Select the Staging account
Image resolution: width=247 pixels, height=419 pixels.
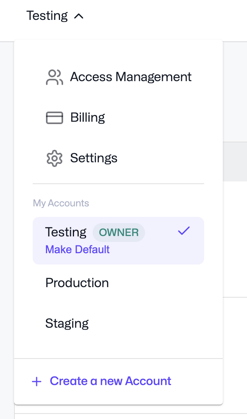pyautogui.click(x=67, y=323)
